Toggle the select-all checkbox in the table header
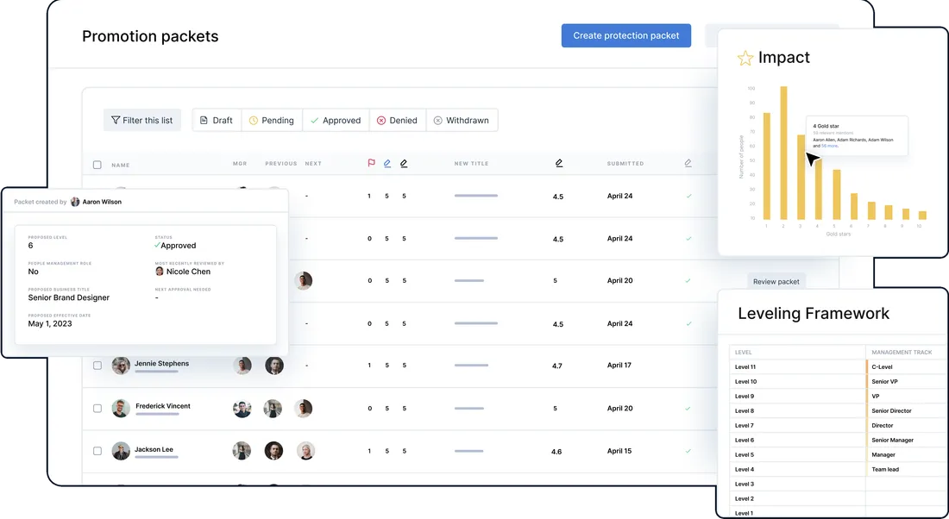Image resolution: width=949 pixels, height=519 pixels. click(x=97, y=164)
